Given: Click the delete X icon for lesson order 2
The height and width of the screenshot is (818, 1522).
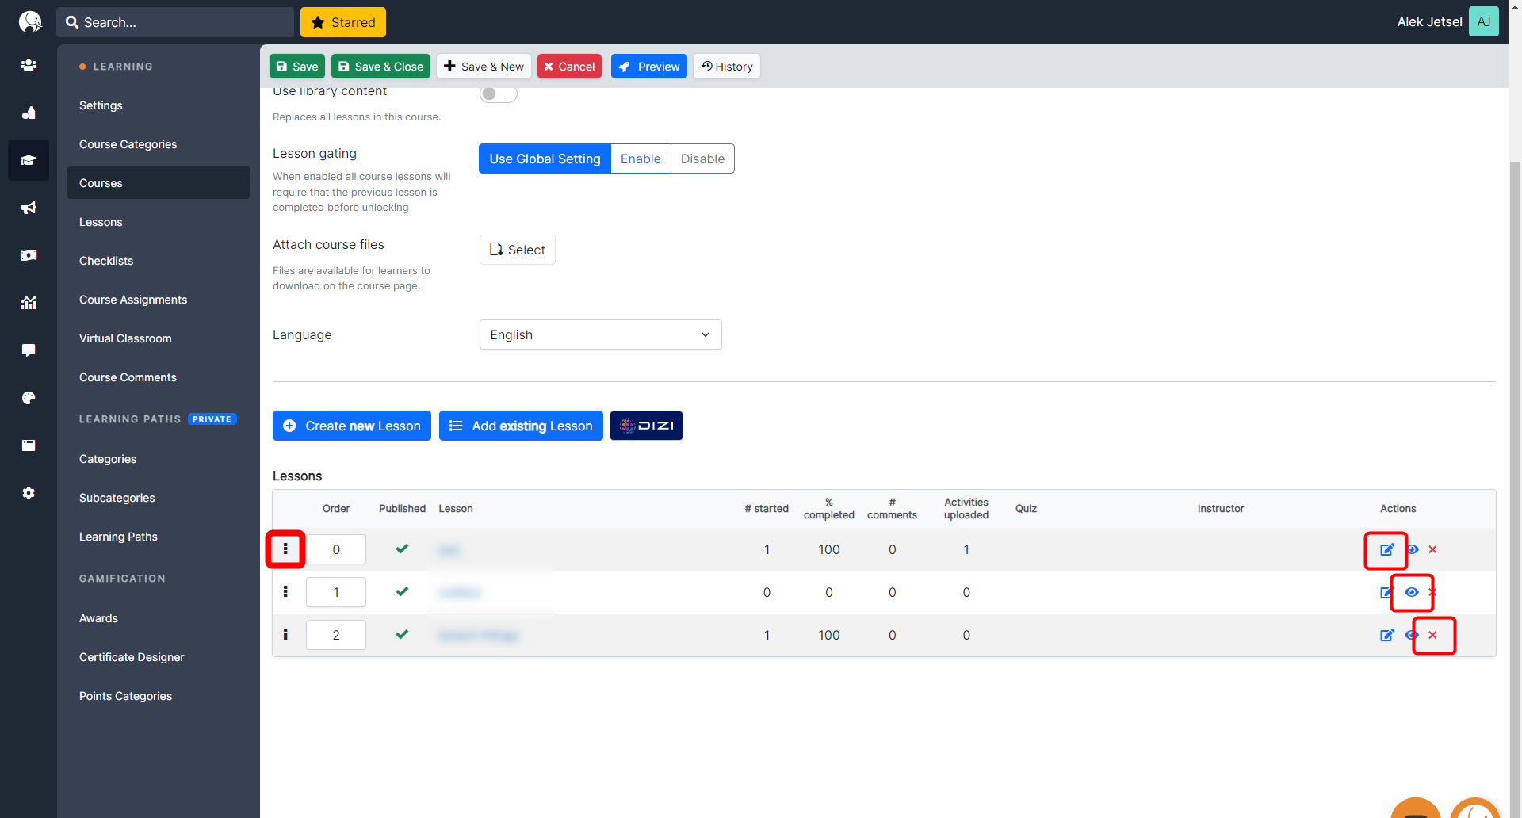Looking at the screenshot, I should coord(1432,635).
